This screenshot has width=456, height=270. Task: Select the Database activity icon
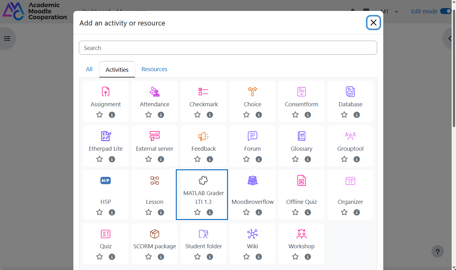[350, 92]
